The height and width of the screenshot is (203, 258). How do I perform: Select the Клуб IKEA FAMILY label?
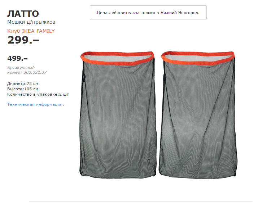coord(31,31)
